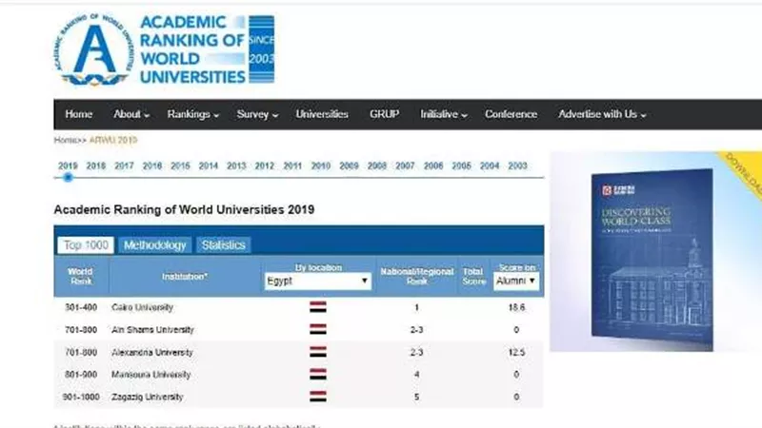Click the Mansoura University link
The image size is (762, 428).
coord(151,375)
